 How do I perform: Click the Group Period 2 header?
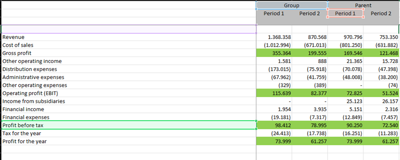[x=309, y=13]
